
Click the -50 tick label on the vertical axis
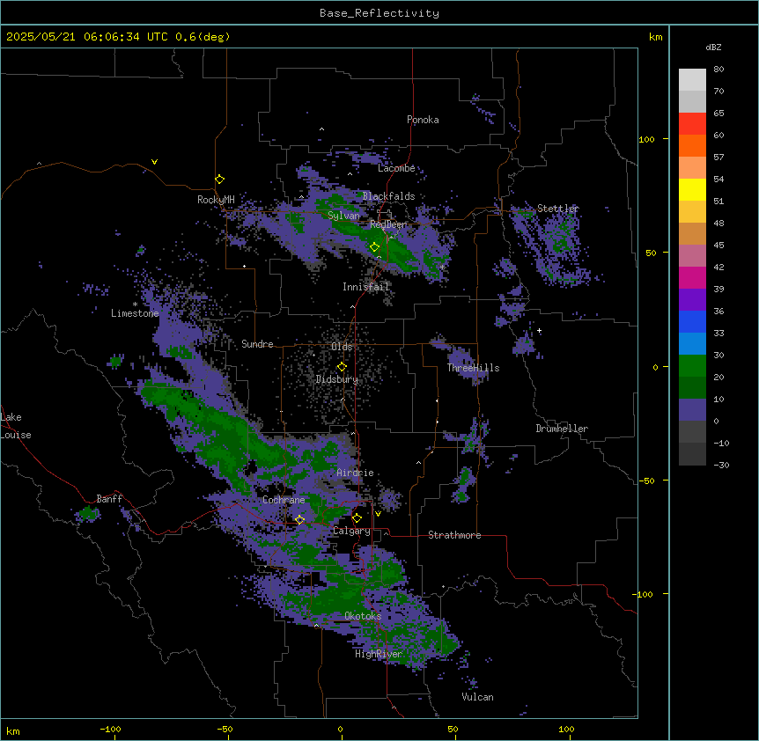[x=646, y=481]
